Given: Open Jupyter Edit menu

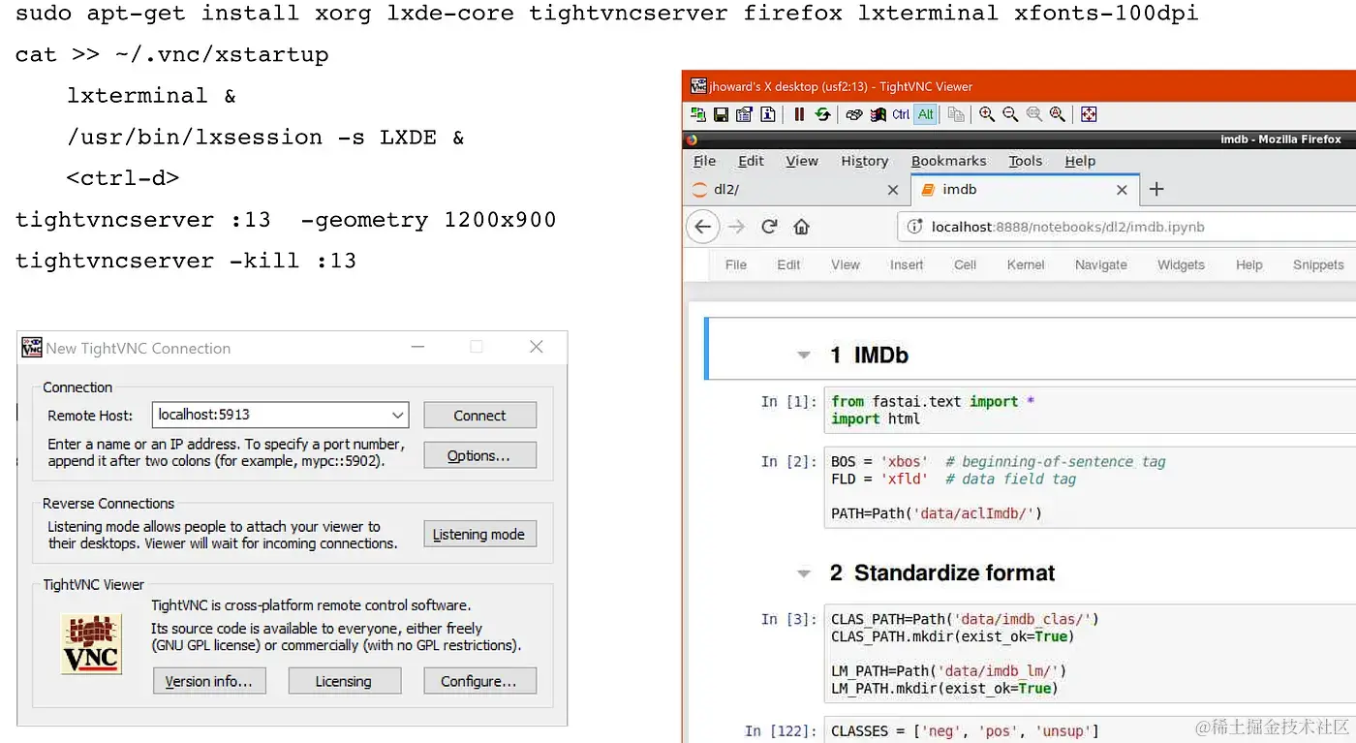Looking at the screenshot, I should [x=788, y=264].
